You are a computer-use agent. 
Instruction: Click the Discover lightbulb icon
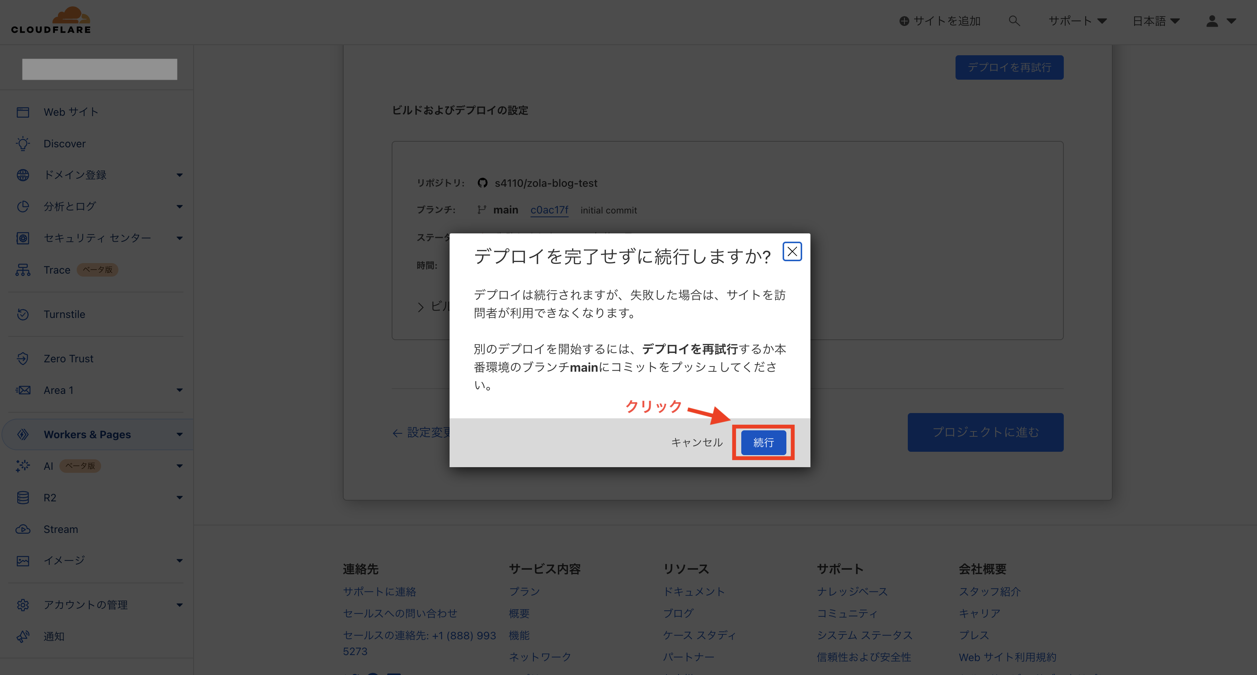(23, 144)
